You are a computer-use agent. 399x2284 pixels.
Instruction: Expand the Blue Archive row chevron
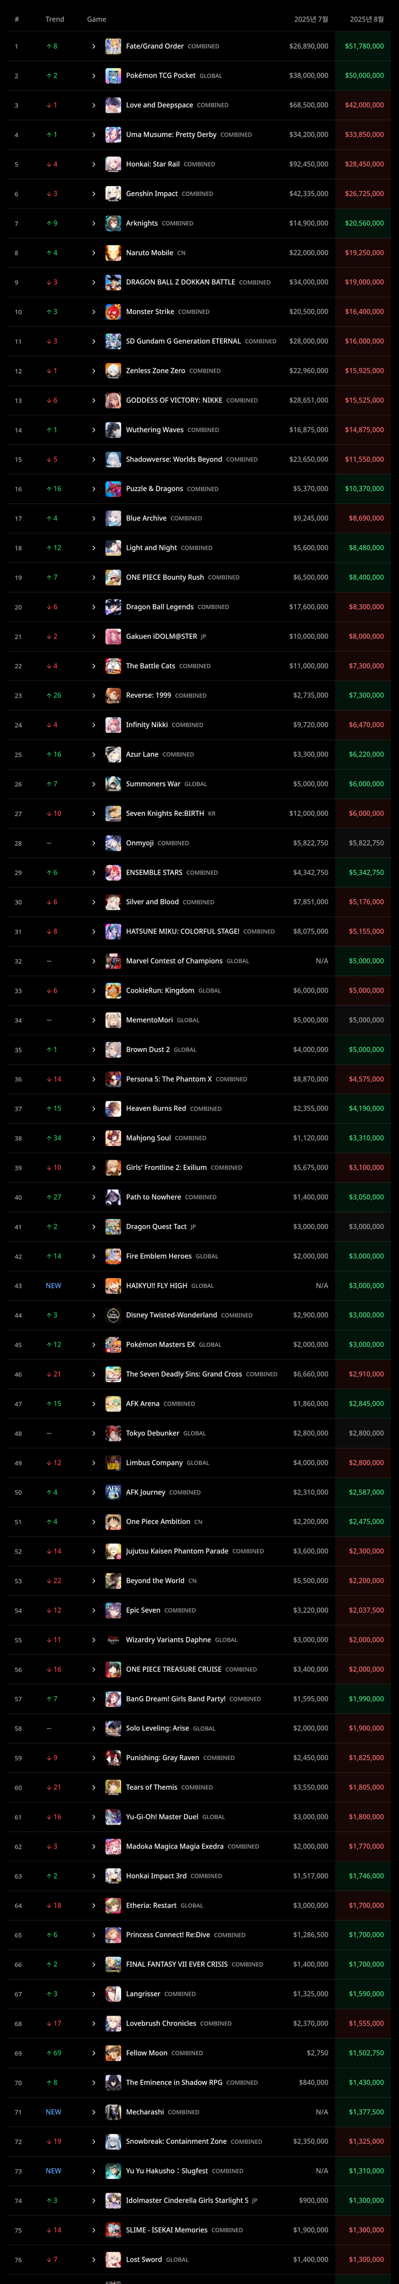(x=94, y=518)
